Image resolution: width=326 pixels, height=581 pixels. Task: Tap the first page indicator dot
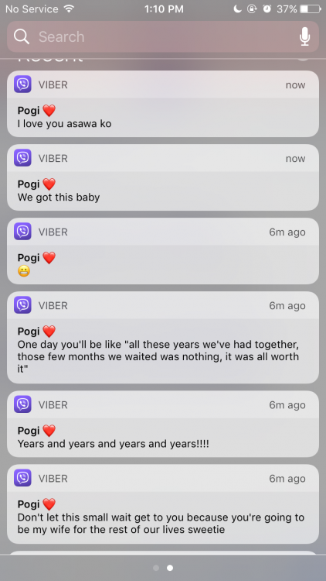click(156, 568)
